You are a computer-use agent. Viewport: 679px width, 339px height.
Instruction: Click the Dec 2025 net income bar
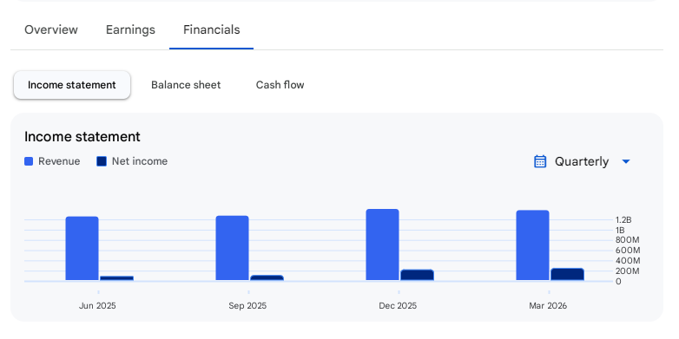click(417, 275)
